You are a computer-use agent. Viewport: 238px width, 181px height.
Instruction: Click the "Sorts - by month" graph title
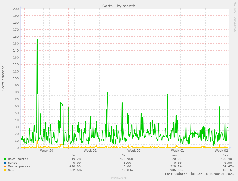pos(119,6)
